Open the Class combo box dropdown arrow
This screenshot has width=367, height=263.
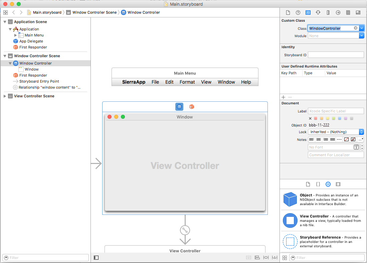coord(362,28)
